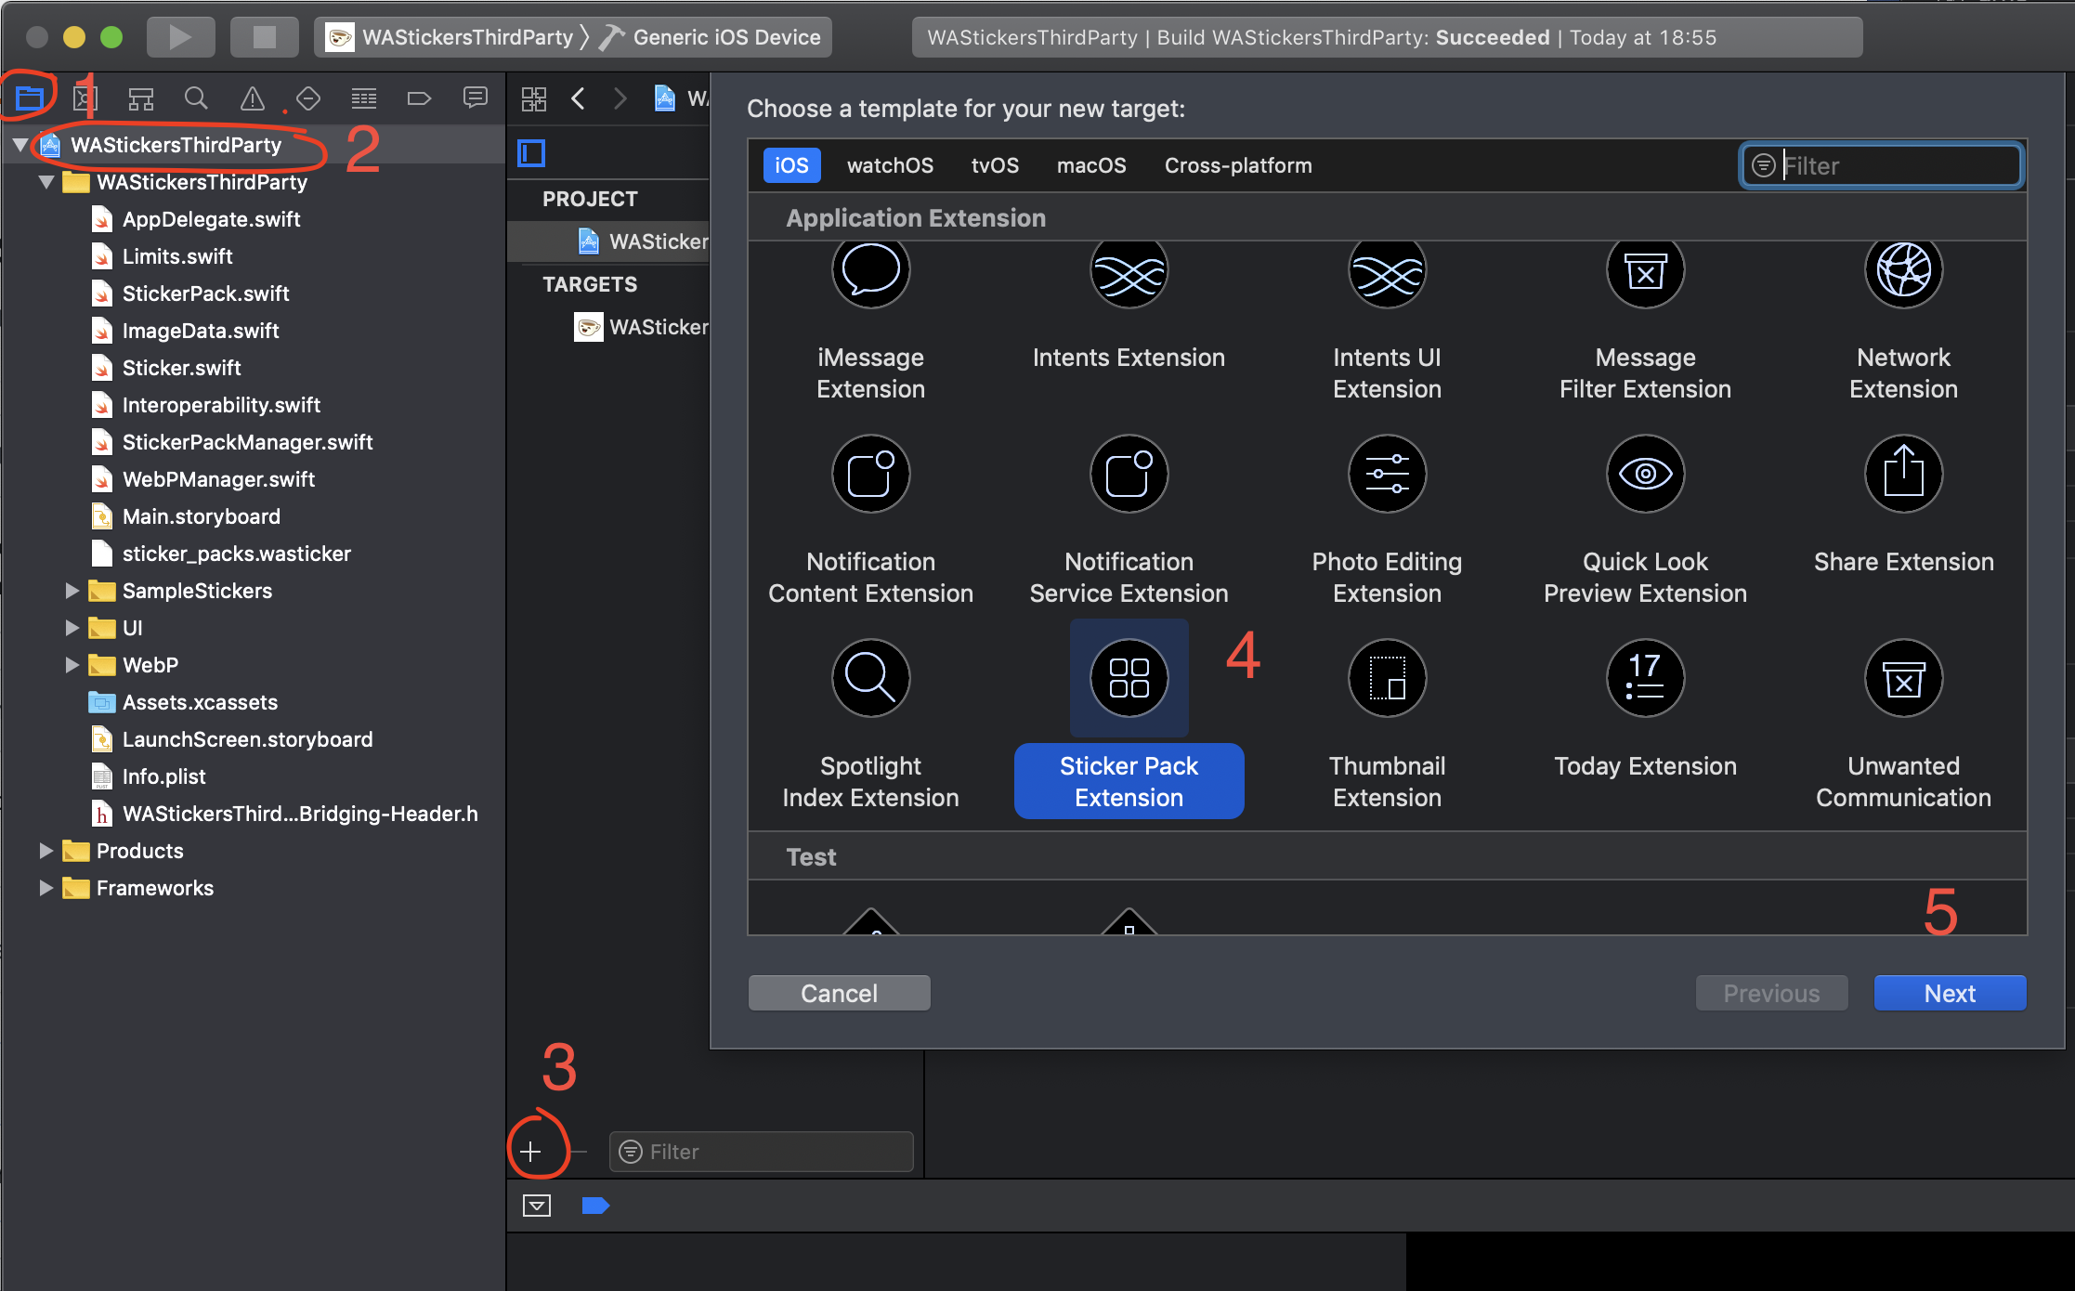The image size is (2075, 1291).
Task: Switch to the watchOS tab
Action: 889,165
